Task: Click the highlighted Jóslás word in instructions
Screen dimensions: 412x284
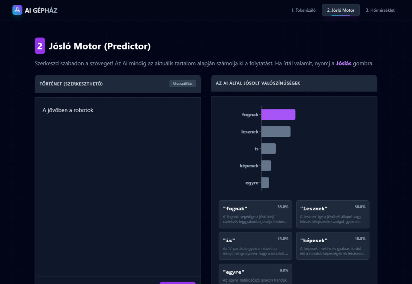Action: click(x=344, y=64)
